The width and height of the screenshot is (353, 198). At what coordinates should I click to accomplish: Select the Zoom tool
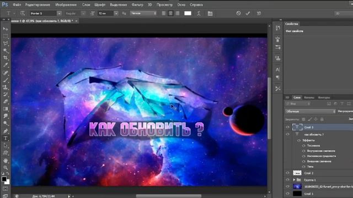pyautogui.click(x=6, y=167)
